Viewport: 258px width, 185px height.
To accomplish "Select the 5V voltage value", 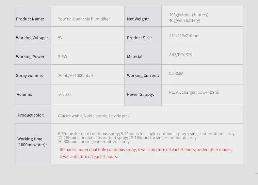I will 60,38.
